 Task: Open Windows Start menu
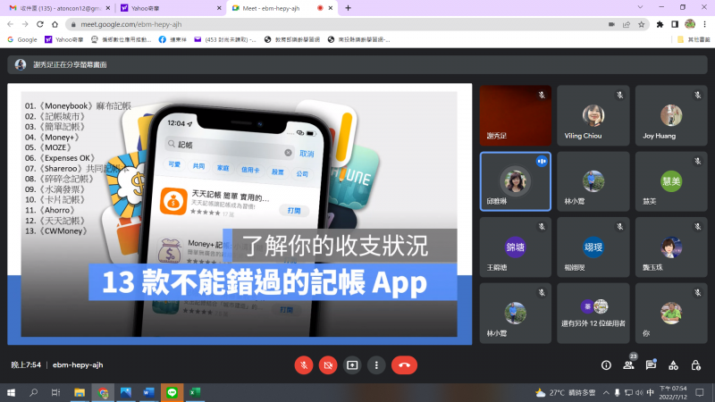point(11,392)
